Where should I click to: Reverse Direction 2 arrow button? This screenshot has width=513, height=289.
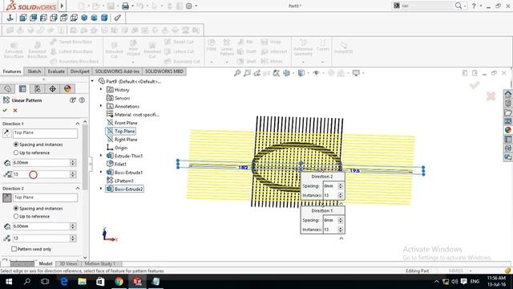pos(7,197)
